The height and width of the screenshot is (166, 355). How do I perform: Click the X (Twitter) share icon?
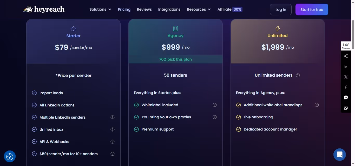(x=346, y=77)
